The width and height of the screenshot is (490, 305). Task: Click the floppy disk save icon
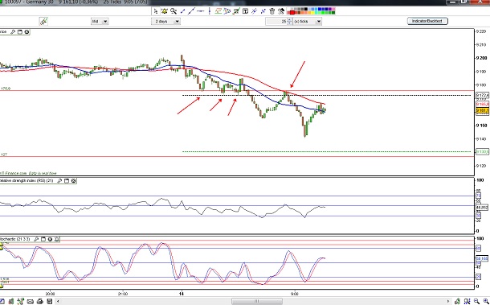click(49, 302)
